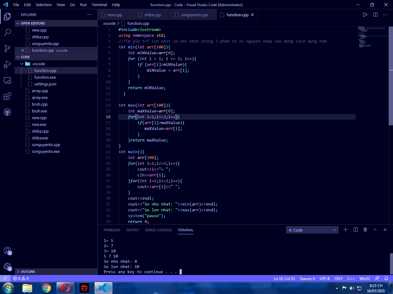
Task: Click the code minimap preview
Action: click(372, 37)
